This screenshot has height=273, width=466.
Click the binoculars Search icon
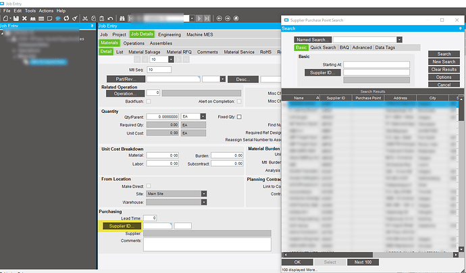tap(122, 18)
